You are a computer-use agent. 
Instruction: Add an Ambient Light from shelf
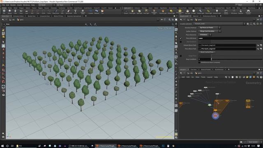tap(217, 12)
